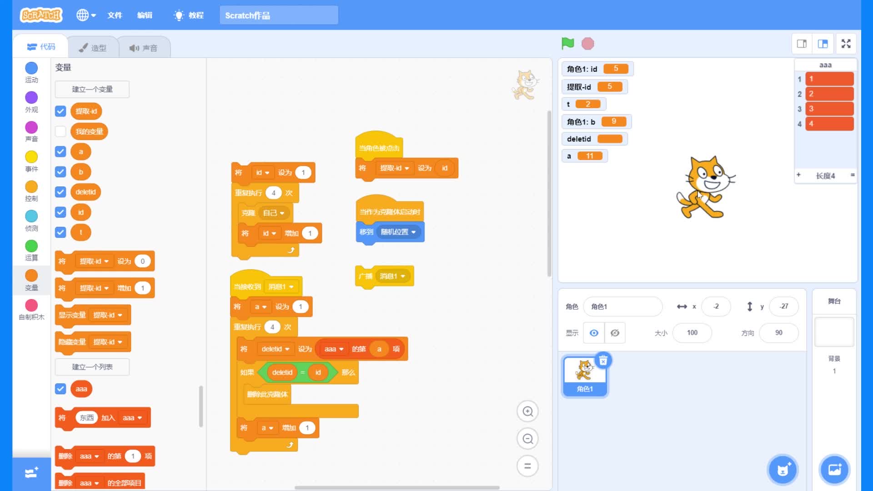Image resolution: width=873 pixels, height=491 pixels.
Task: Select sprite 角色1 thumbnail
Action: (x=585, y=376)
